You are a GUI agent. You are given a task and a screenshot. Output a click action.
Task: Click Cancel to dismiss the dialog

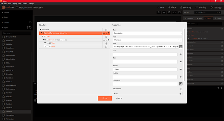119,98
